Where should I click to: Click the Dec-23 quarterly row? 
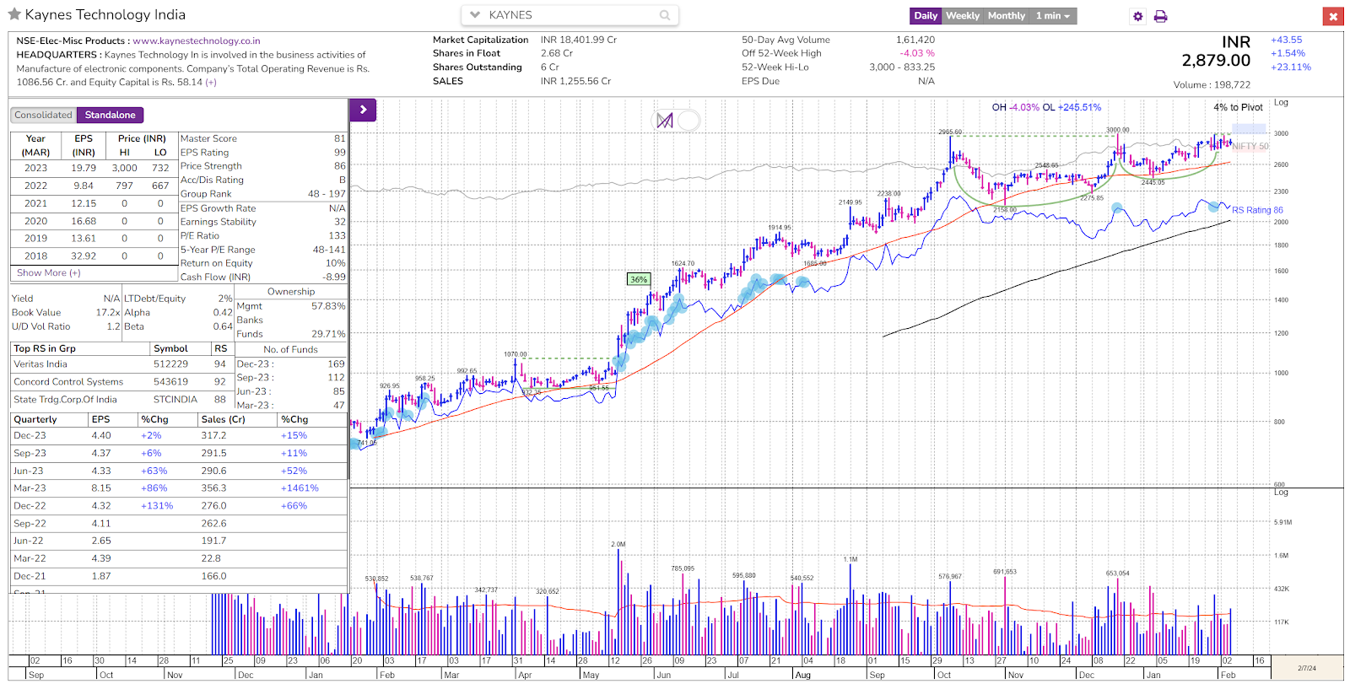179,436
